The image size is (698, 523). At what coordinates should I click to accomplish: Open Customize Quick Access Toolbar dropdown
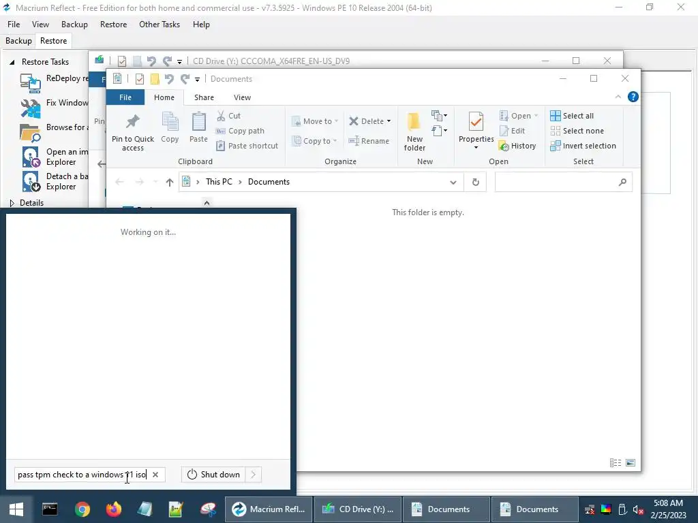197,80
